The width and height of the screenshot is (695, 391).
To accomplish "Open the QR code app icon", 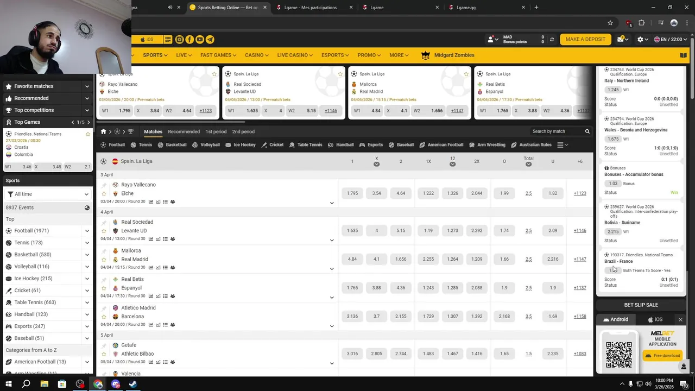I will [168, 40].
